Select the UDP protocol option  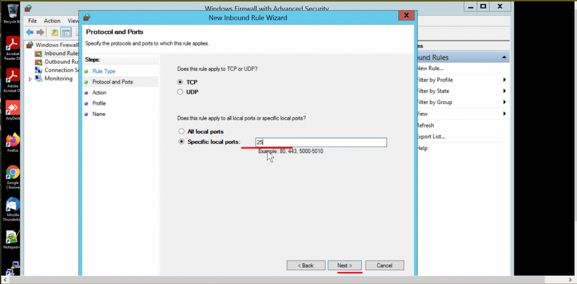181,92
